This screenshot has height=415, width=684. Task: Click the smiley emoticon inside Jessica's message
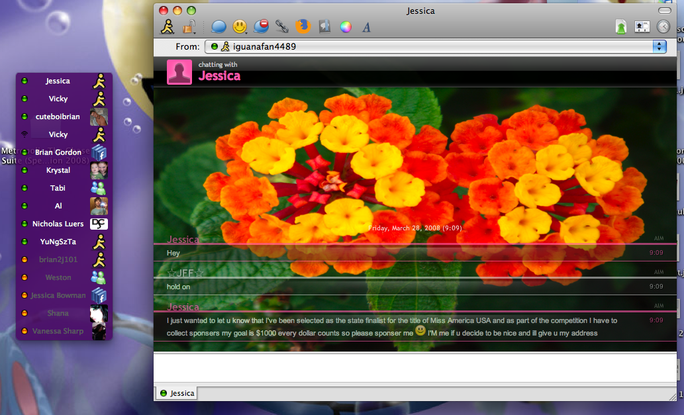click(420, 330)
